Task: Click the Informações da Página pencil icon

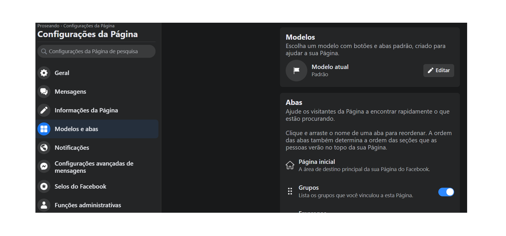Action: click(x=44, y=110)
